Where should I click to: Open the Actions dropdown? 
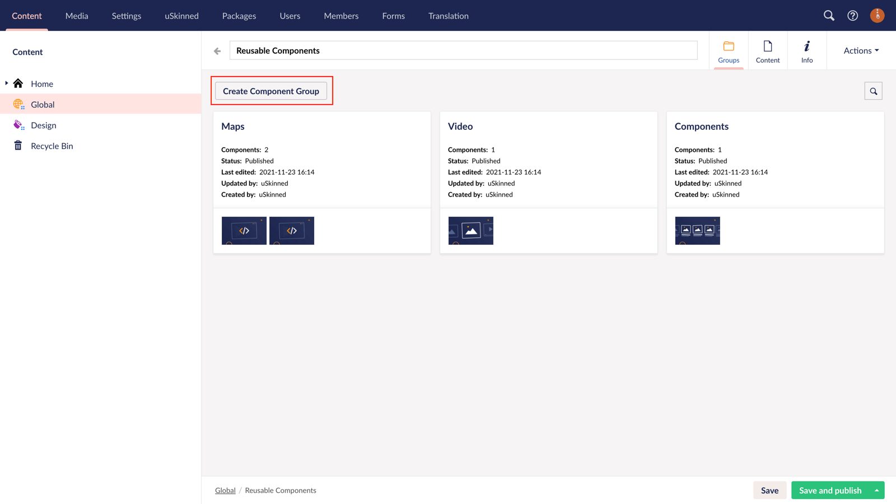pyautogui.click(x=859, y=50)
